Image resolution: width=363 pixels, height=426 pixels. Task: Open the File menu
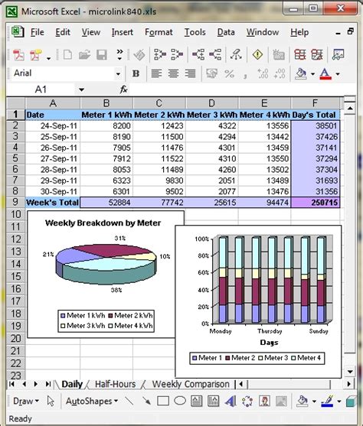coord(38,32)
